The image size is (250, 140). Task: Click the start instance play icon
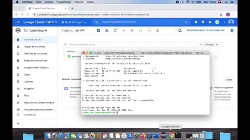(x=124, y=30)
